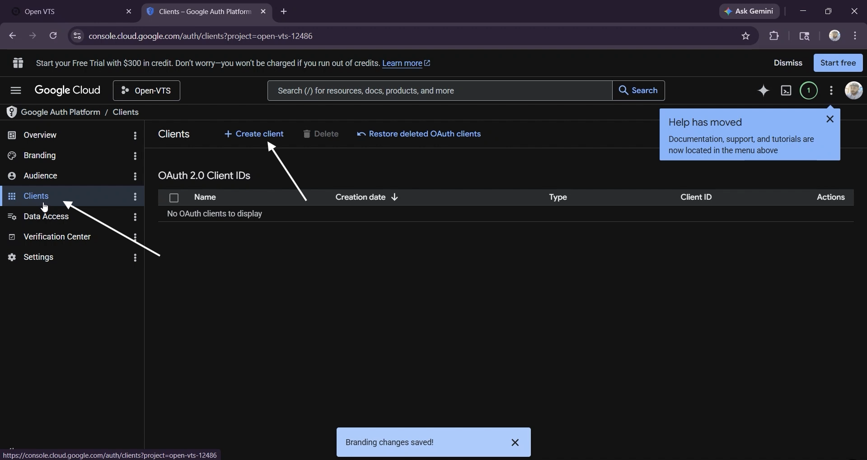
Task: View site information icon in address bar
Action: tap(77, 36)
